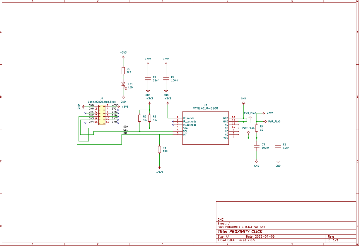The width and height of the screenshot is (360, 247).
Task: Click the C1 22uf capacitor symbol
Action: [148, 79]
